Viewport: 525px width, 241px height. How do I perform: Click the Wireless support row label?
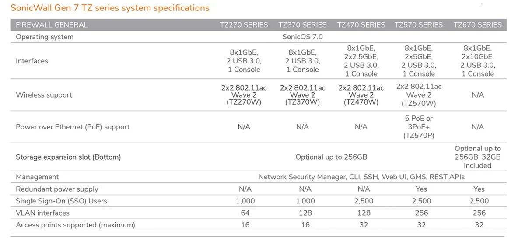[44, 95]
